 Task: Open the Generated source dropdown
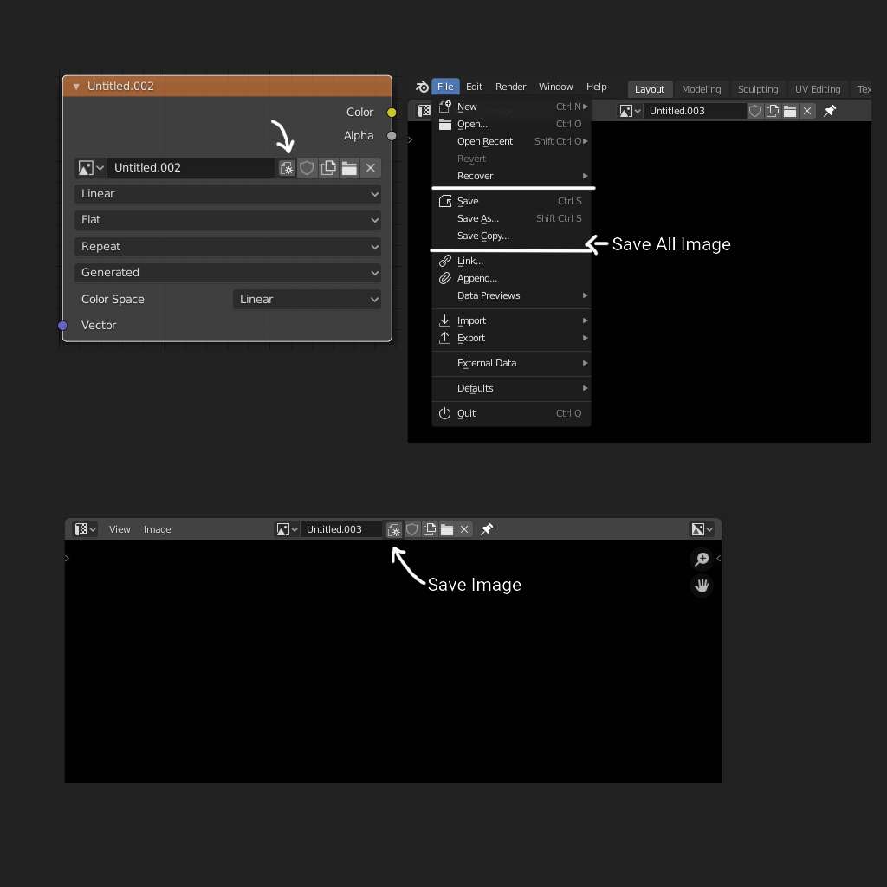pyautogui.click(x=228, y=273)
